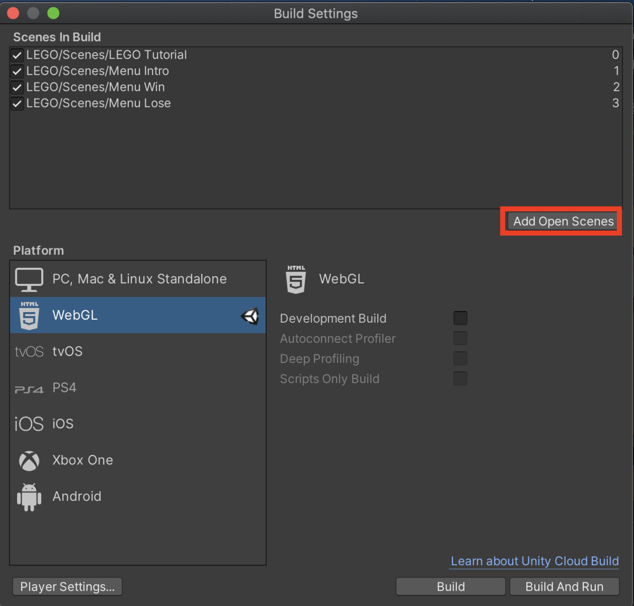Close the Build Settings window
Viewport: 634px width, 606px height.
tap(13, 13)
